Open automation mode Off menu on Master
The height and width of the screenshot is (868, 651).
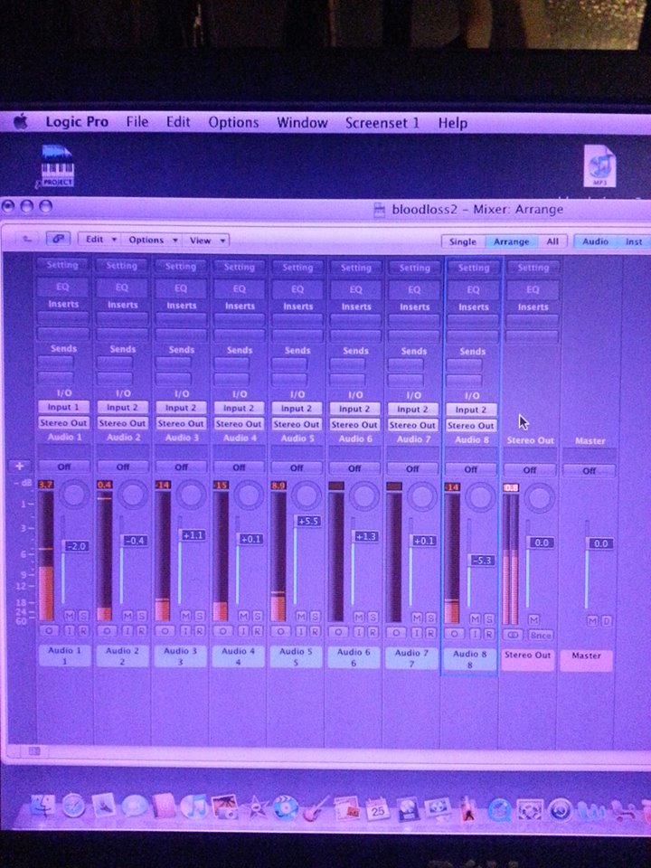[x=589, y=470]
